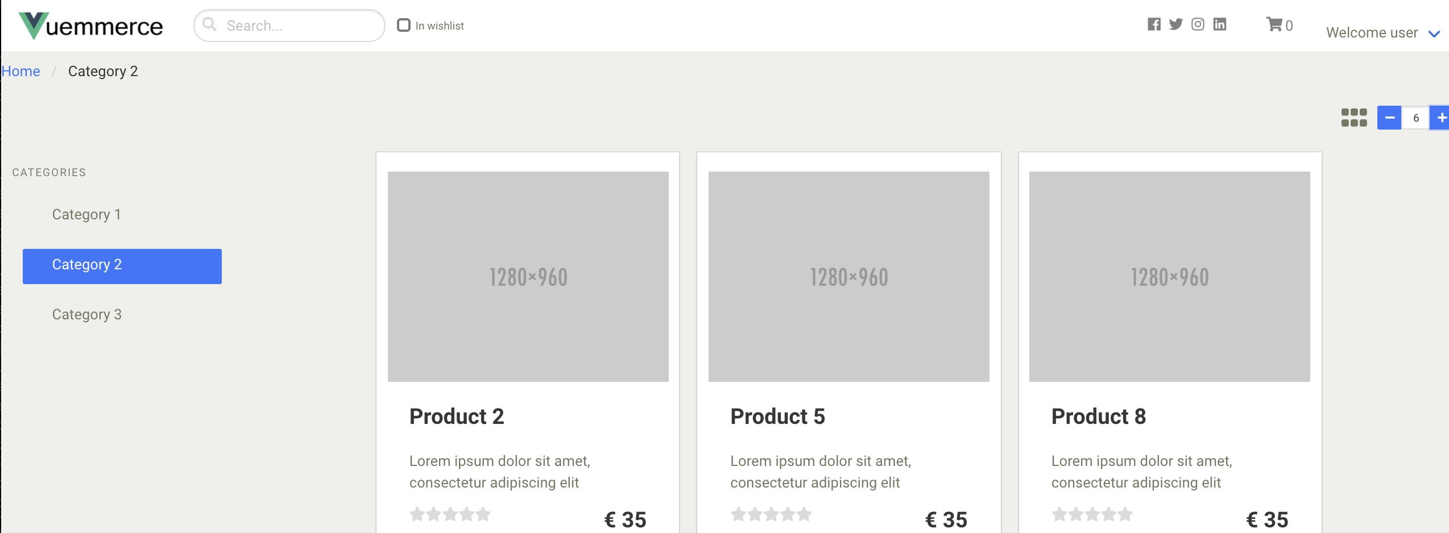This screenshot has width=1449, height=533.
Task: Click the Vuemmerce logo
Action: pos(91,26)
